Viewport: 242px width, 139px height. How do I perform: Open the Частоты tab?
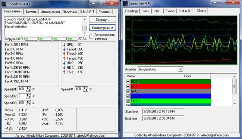[31, 12]
